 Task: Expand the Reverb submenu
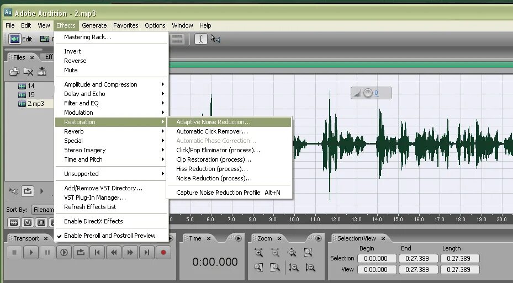pos(111,131)
